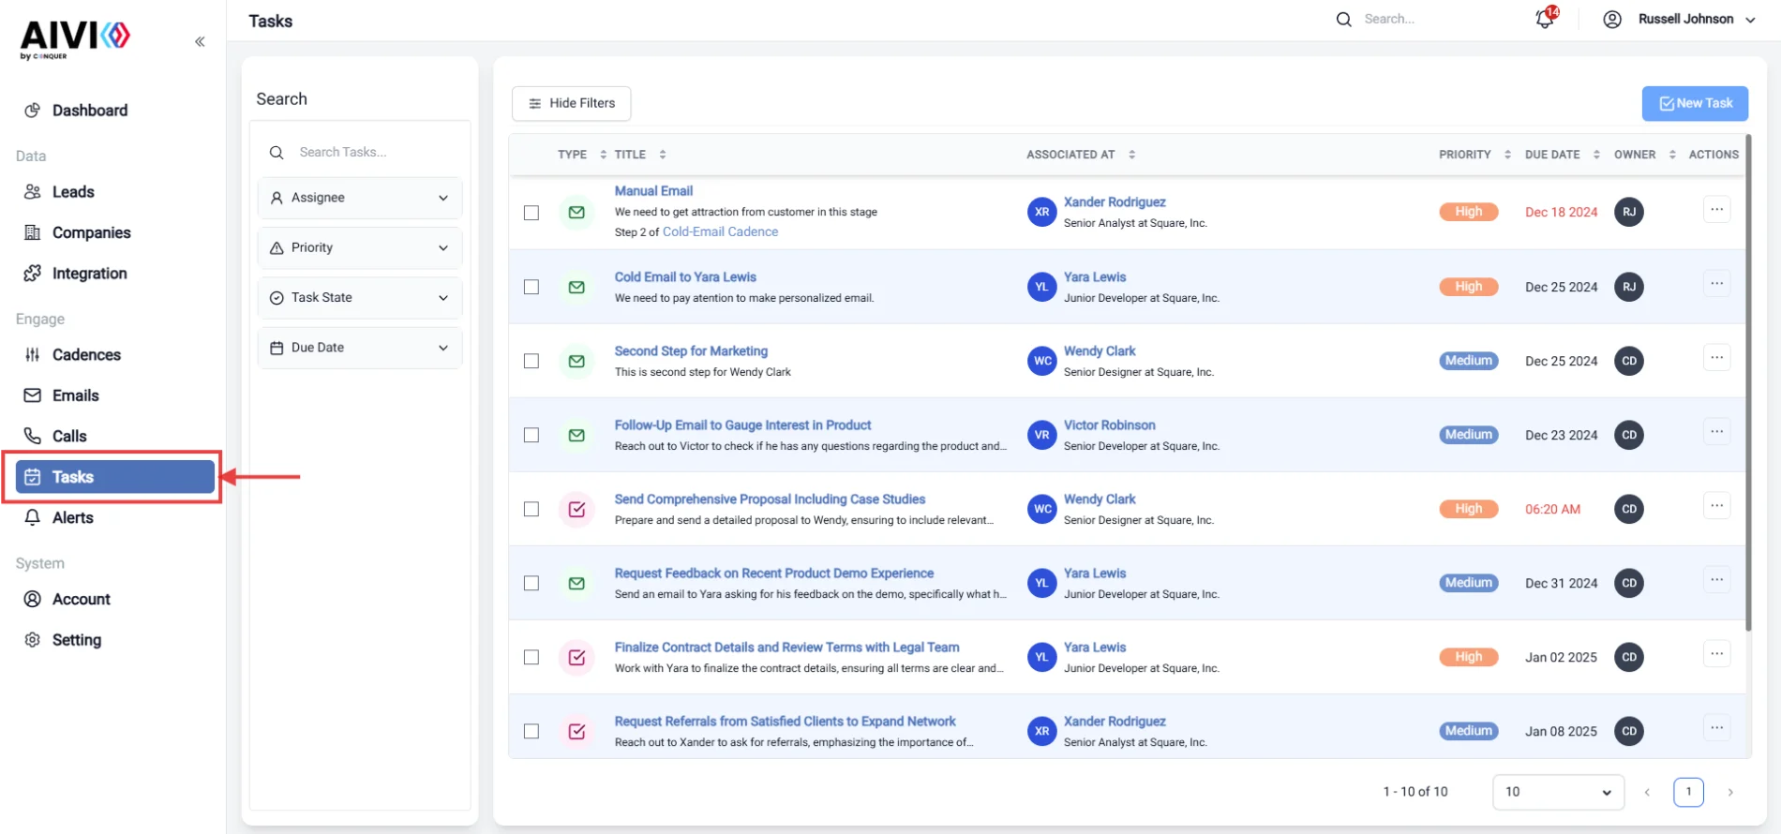Click the RJ owner avatar on Manual Email row

[1629, 212]
